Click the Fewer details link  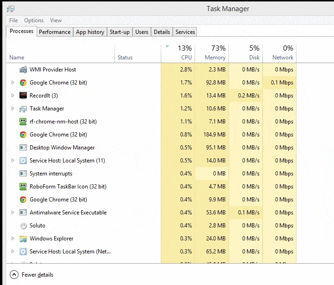[38, 275]
